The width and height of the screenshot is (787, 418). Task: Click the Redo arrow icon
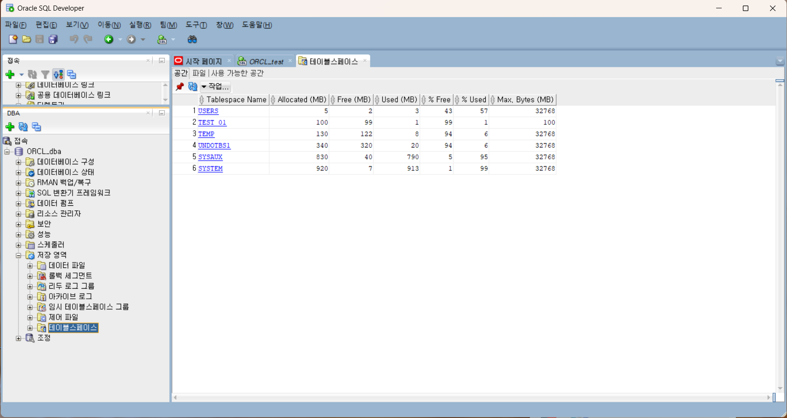click(87, 40)
